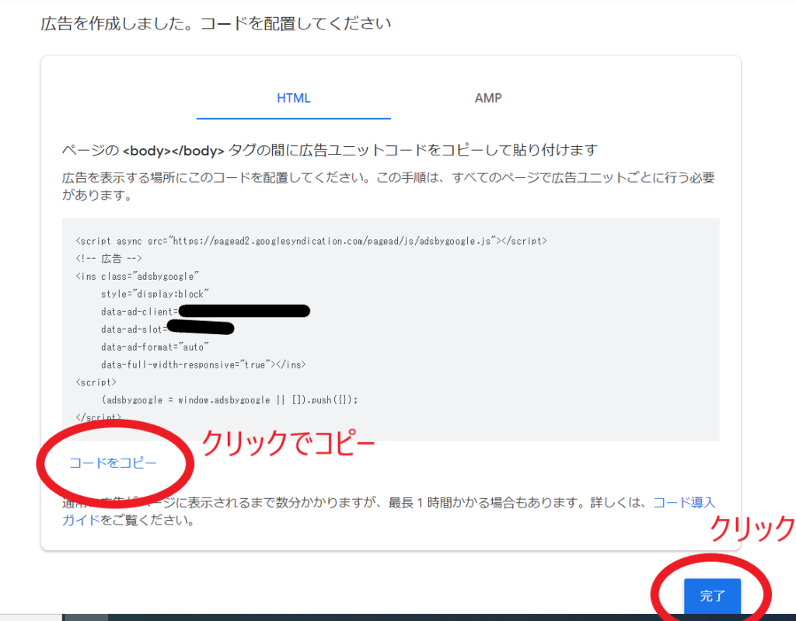This screenshot has width=796, height=621.
Task: Click the adsbygoogle push code line
Action: point(229,400)
